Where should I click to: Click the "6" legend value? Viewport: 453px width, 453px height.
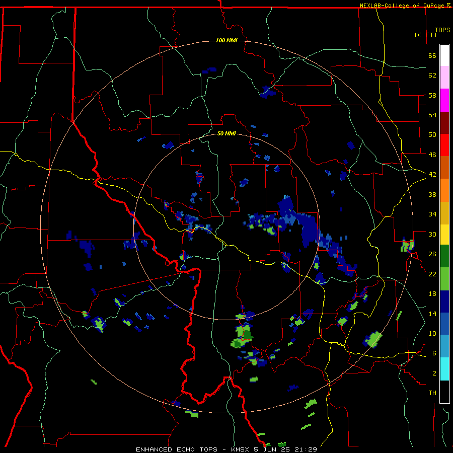click(434, 353)
